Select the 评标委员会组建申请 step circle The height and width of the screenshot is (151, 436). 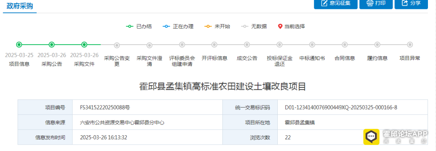[182, 45]
